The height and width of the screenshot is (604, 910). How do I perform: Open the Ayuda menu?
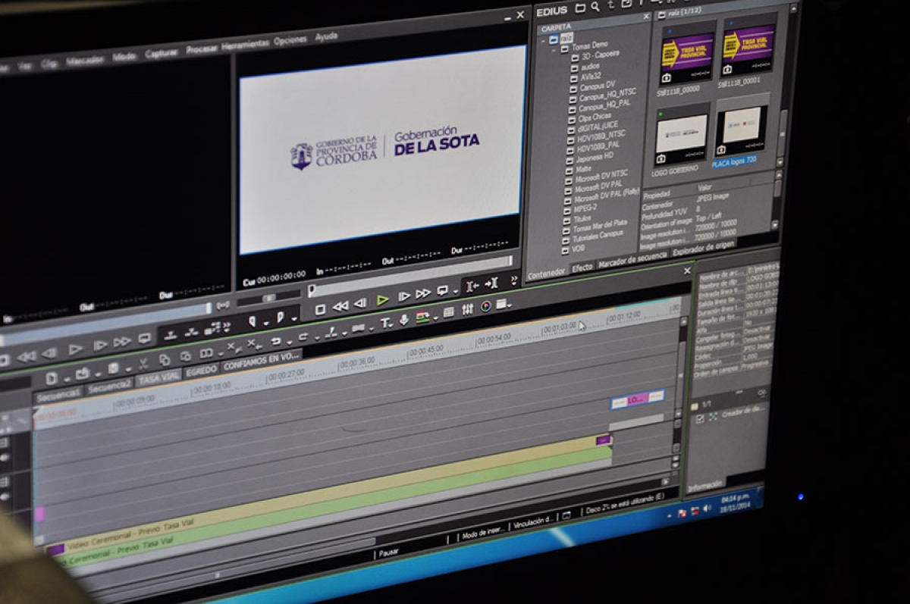pyautogui.click(x=326, y=36)
